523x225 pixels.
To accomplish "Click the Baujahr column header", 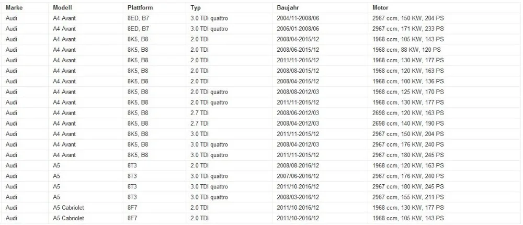I will click(x=287, y=8).
